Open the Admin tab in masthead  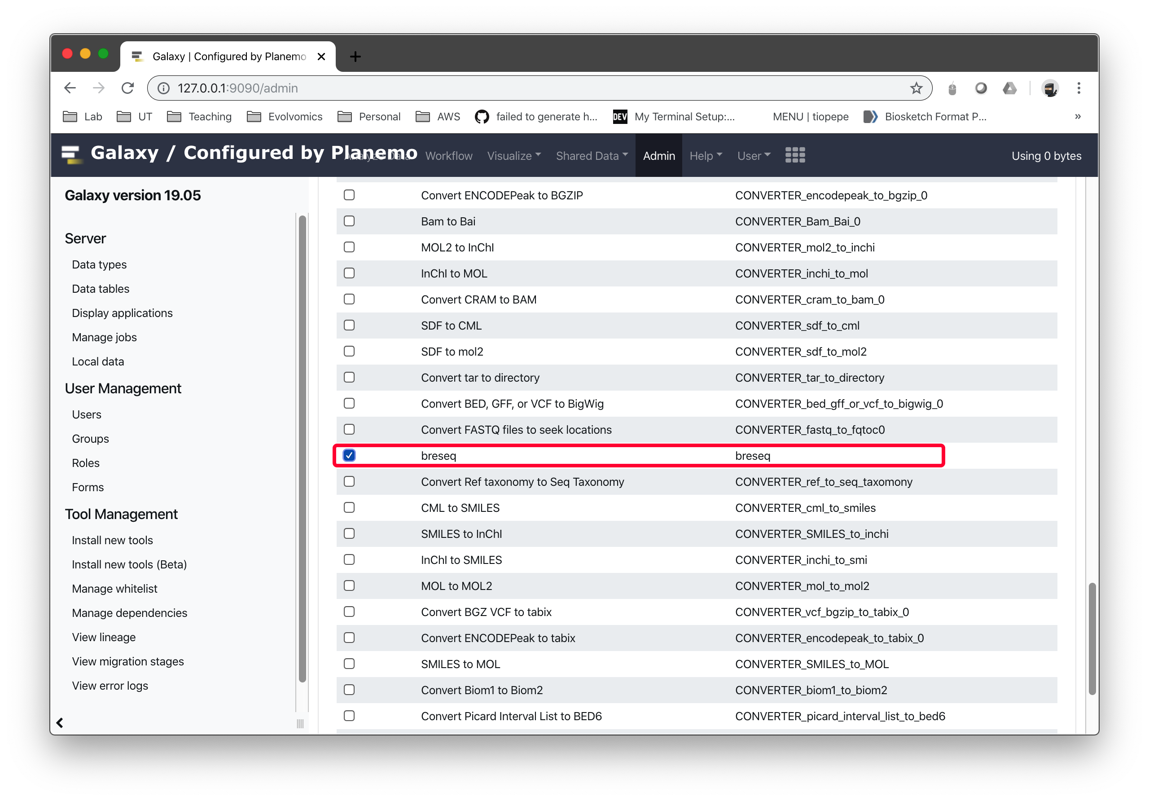(x=658, y=156)
